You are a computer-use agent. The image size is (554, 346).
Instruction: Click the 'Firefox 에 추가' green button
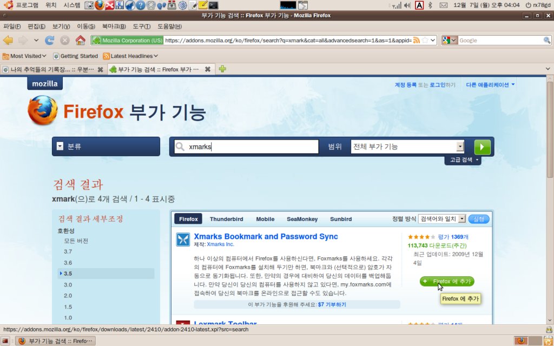pyautogui.click(x=447, y=281)
